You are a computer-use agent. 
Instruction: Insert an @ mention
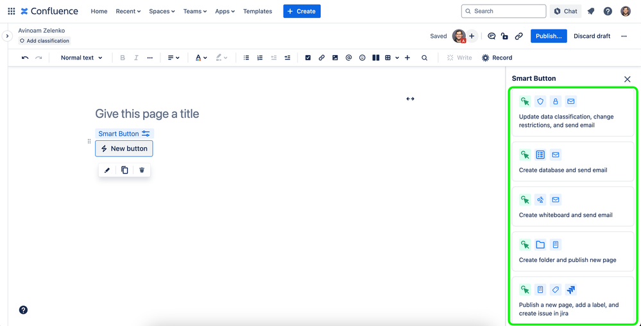click(x=348, y=58)
